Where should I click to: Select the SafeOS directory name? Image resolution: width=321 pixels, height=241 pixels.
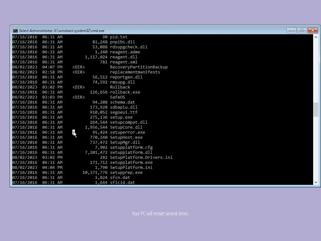[x=118, y=97]
